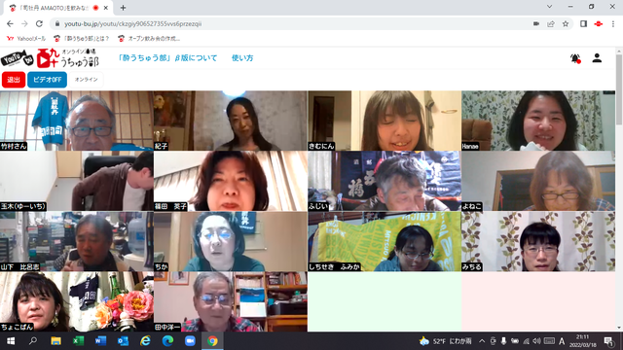623x350 pixels.
Task: Open the Chrome three-dot menu
Action: tap(613, 23)
